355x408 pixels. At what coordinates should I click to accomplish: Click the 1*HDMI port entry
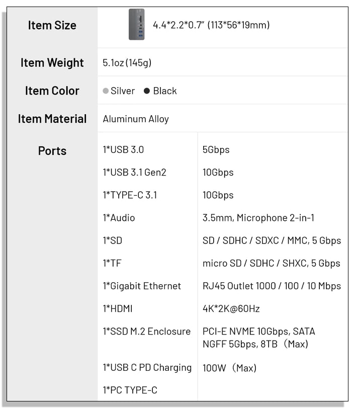[x=118, y=308]
